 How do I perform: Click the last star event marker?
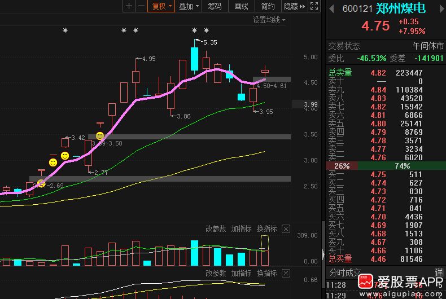click(x=207, y=30)
